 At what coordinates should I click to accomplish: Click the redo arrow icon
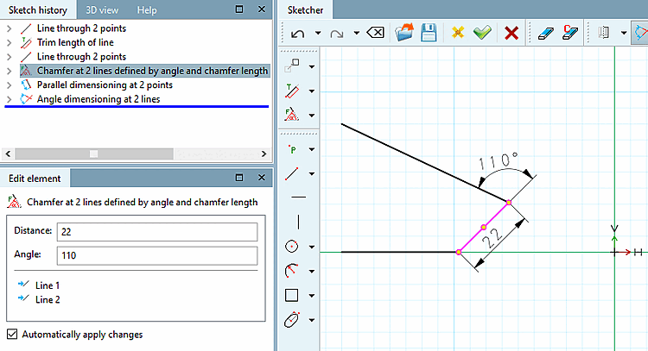pyautogui.click(x=337, y=34)
